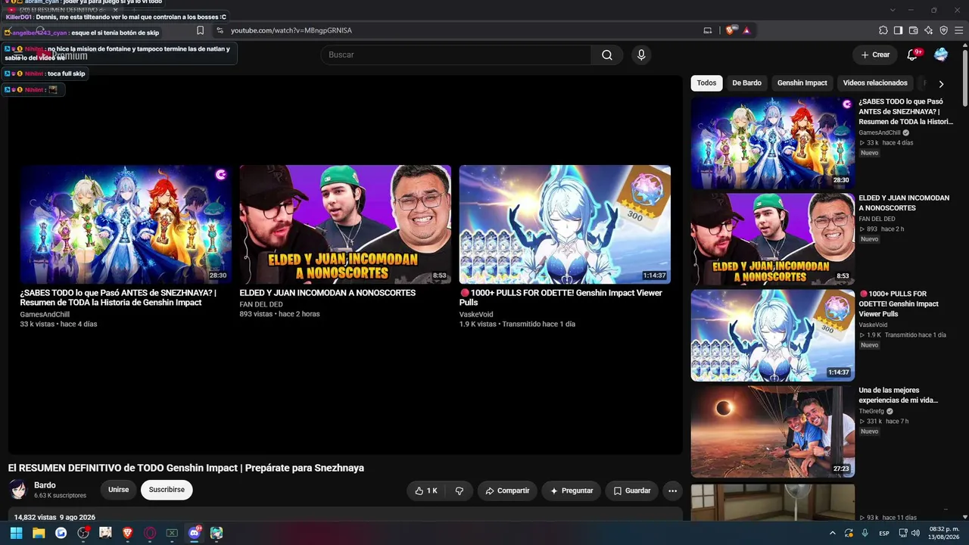Viewport: 969px width, 545px height.
Task: Open YouTube notifications bell
Action: pyautogui.click(x=912, y=54)
